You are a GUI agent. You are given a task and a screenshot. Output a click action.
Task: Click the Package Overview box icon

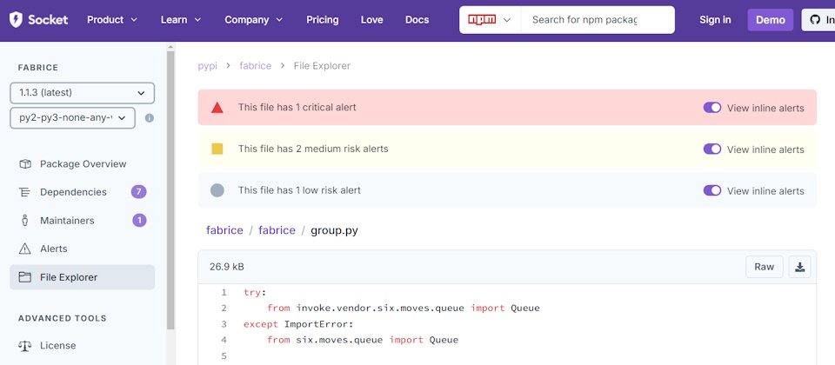pyautogui.click(x=25, y=164)
